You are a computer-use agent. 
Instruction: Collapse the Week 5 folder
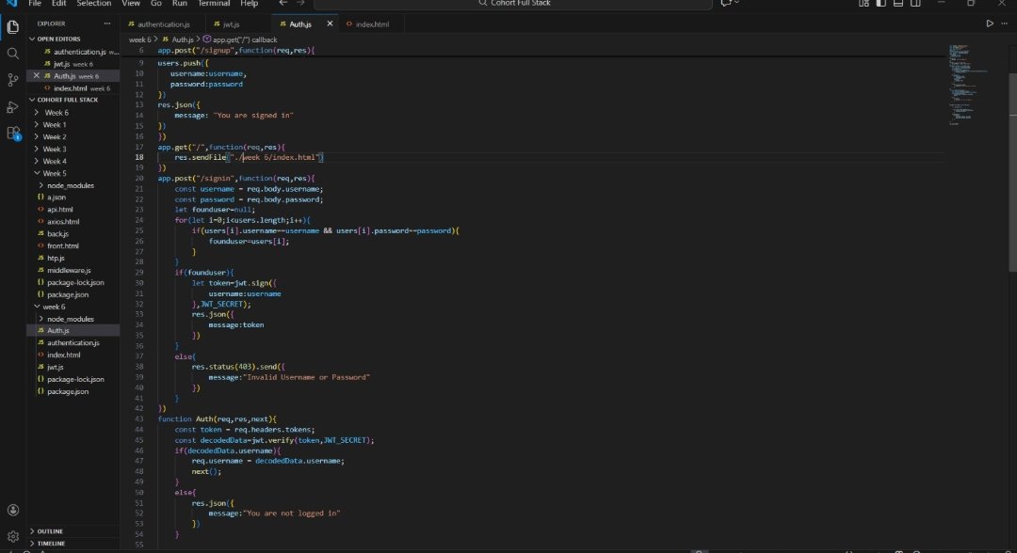pyautogui.click(x=54, y=174)
